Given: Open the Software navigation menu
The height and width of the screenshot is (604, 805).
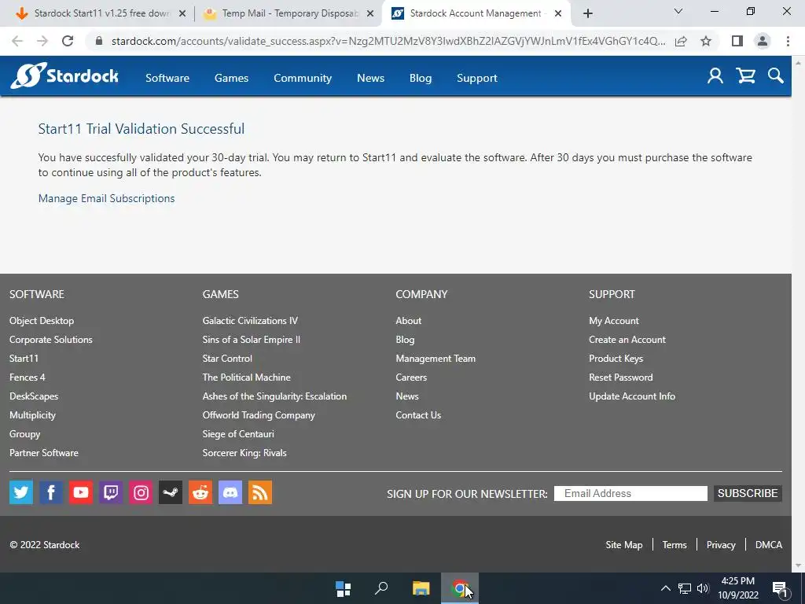Looking at the screenshot, I should click(167, 78).
